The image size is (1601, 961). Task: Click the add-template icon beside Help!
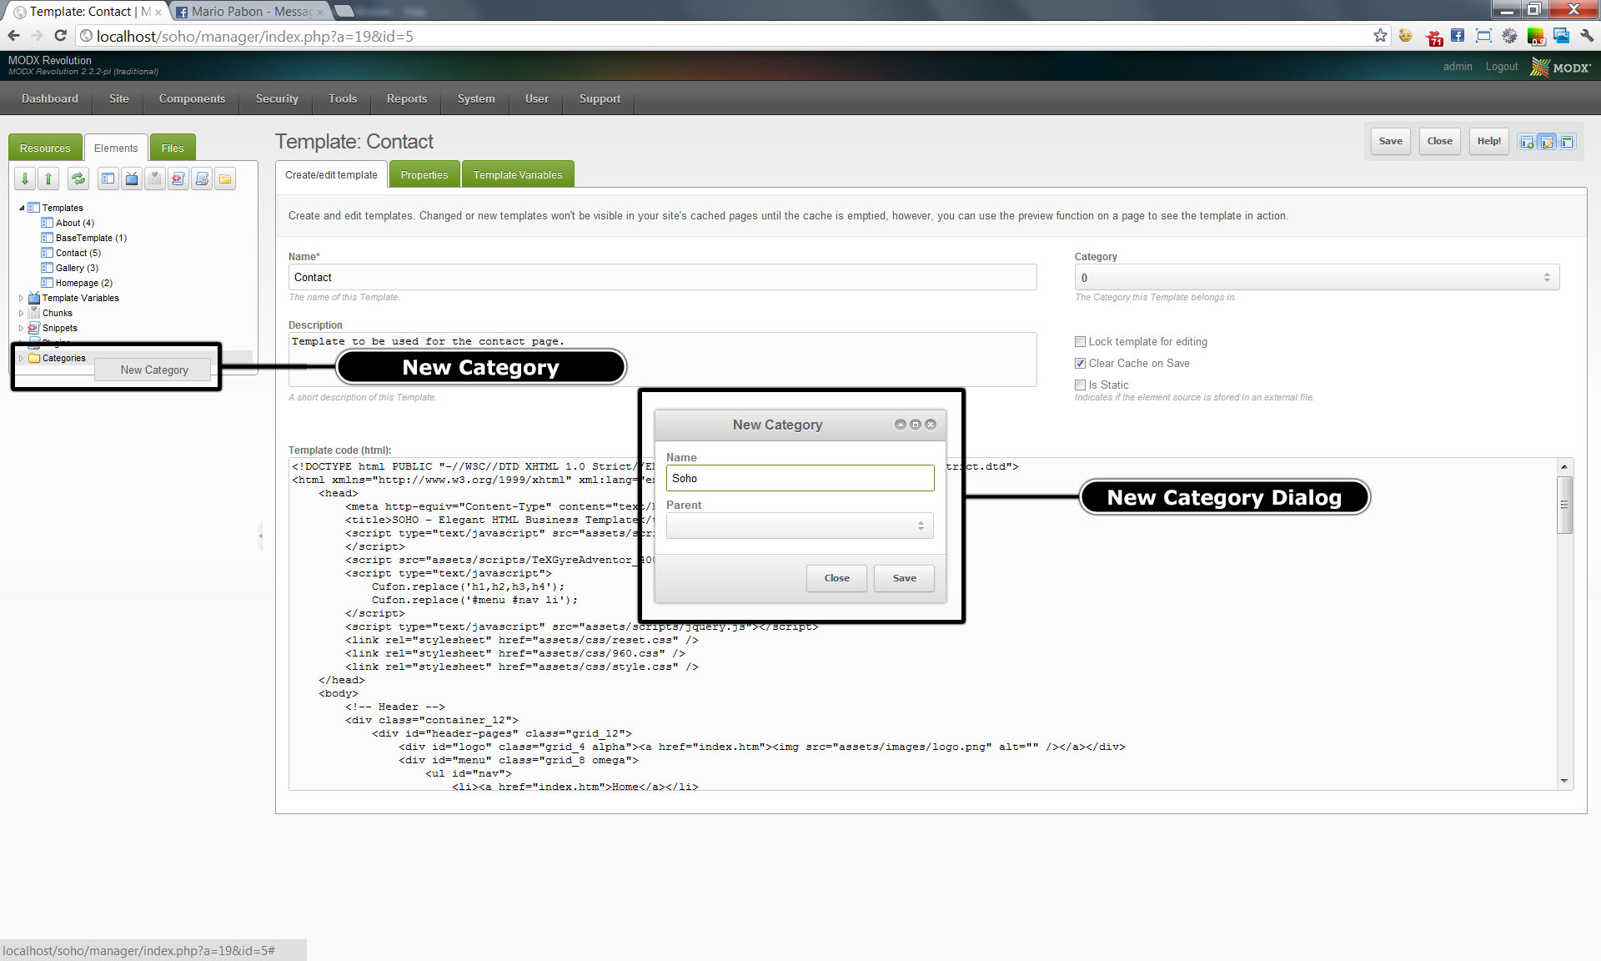click(1527, 142)
